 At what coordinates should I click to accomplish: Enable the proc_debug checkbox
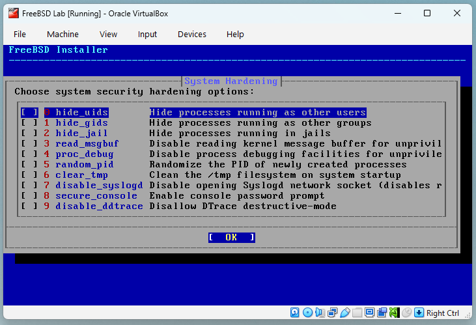click(29, 154)
